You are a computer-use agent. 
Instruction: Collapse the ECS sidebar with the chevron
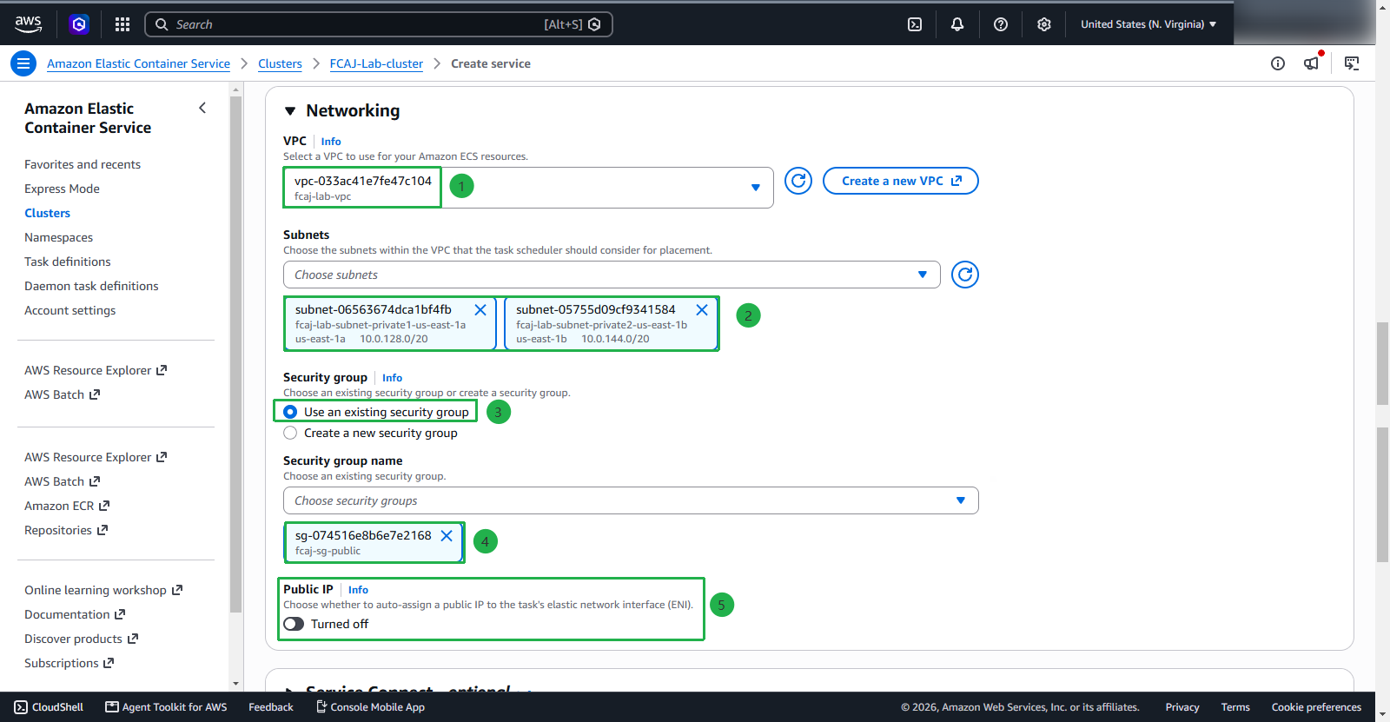pyautogui.click(x=202, y=108)
